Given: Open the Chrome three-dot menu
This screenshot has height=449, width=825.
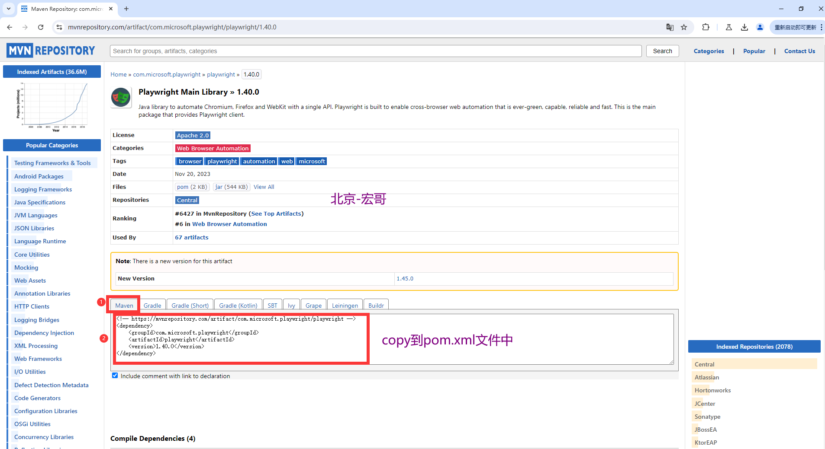Looking at the screenshot, I should (x=821, y=27).
